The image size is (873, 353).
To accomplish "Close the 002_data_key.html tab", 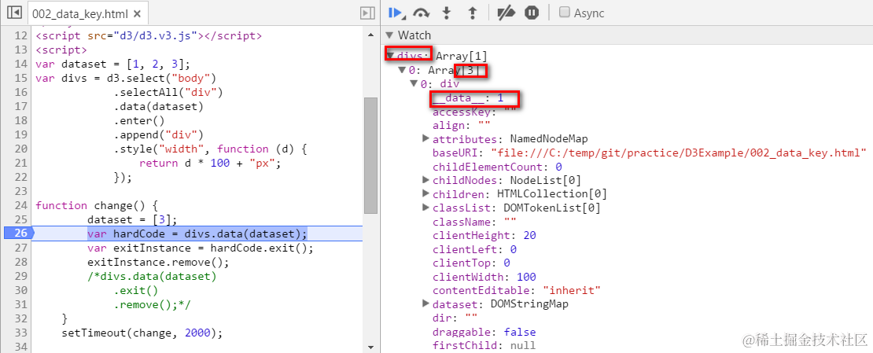I will (x=138, y=13).
